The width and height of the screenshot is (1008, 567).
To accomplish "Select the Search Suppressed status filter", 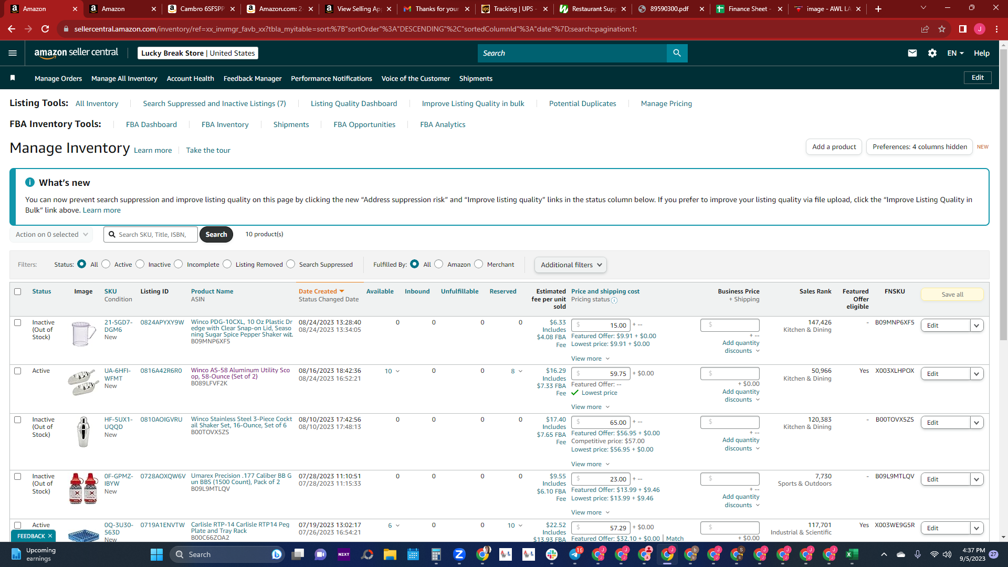I will tap(291, 264).
